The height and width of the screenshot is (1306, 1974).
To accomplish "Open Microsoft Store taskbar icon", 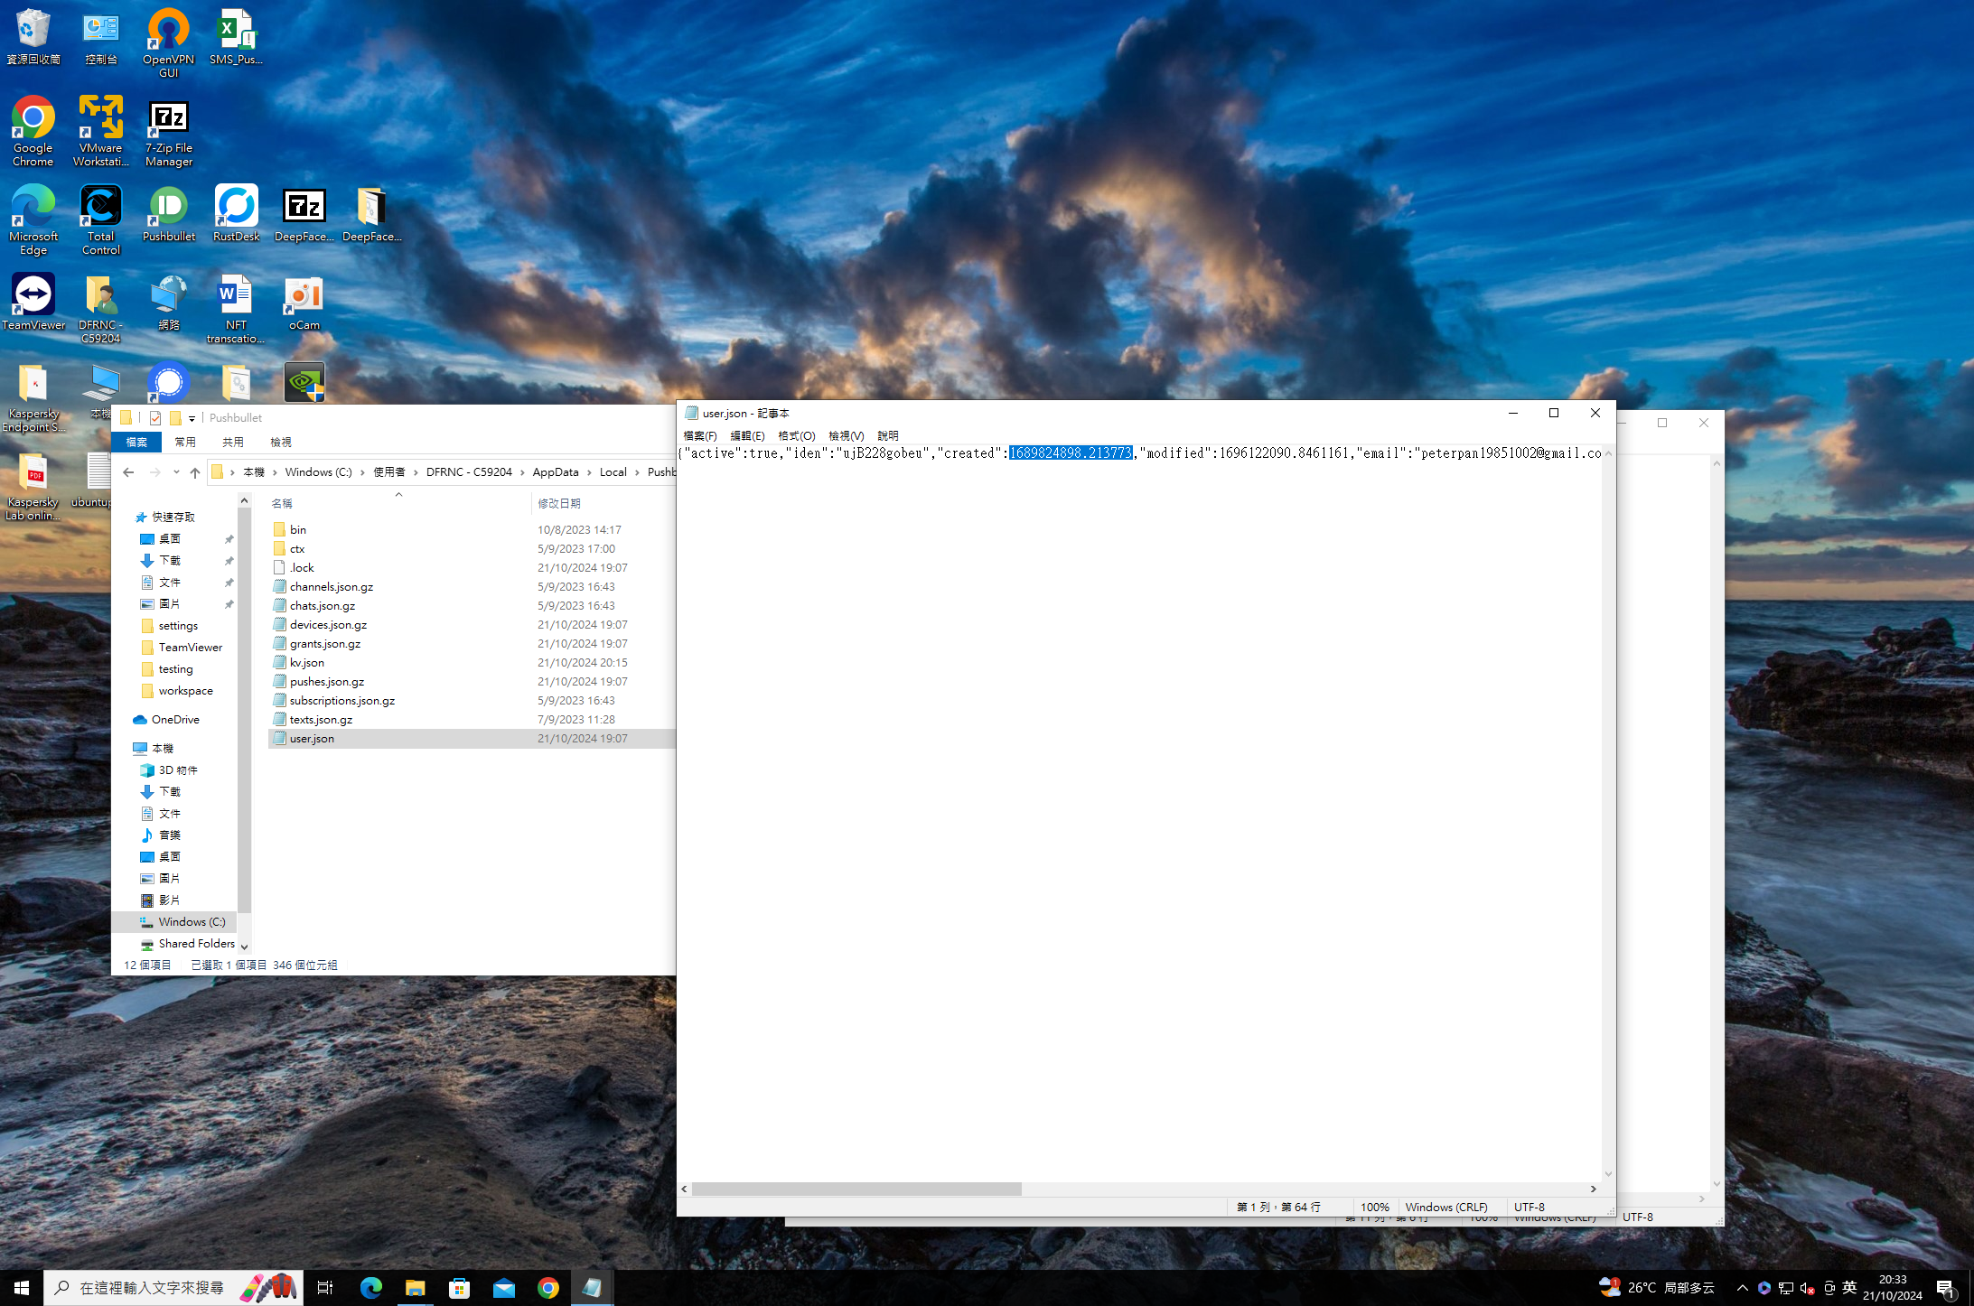I will (460, 1288).
